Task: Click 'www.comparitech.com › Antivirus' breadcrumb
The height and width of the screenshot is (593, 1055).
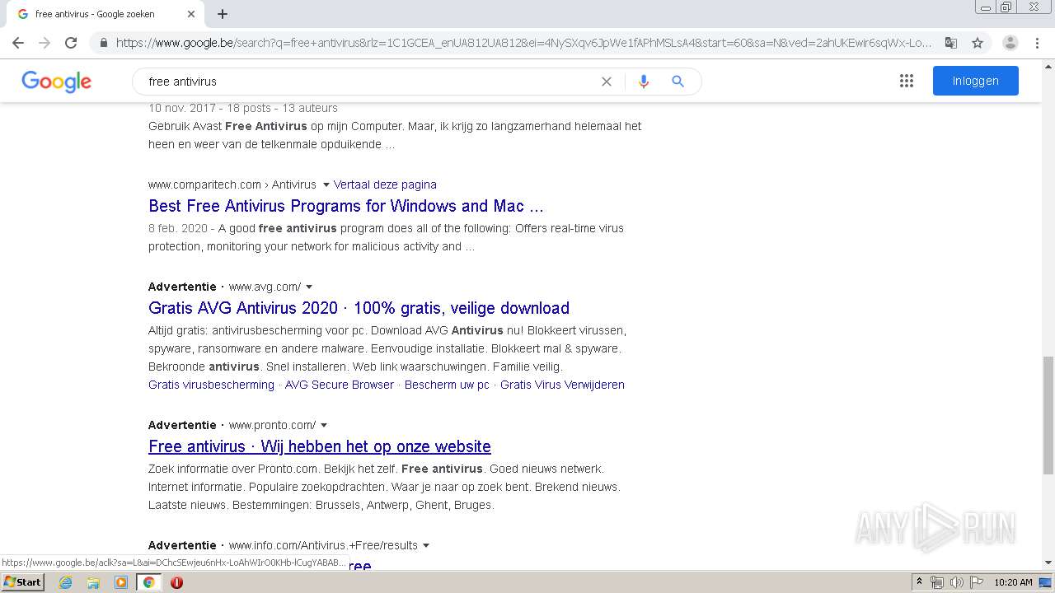Action: [232, 184]
